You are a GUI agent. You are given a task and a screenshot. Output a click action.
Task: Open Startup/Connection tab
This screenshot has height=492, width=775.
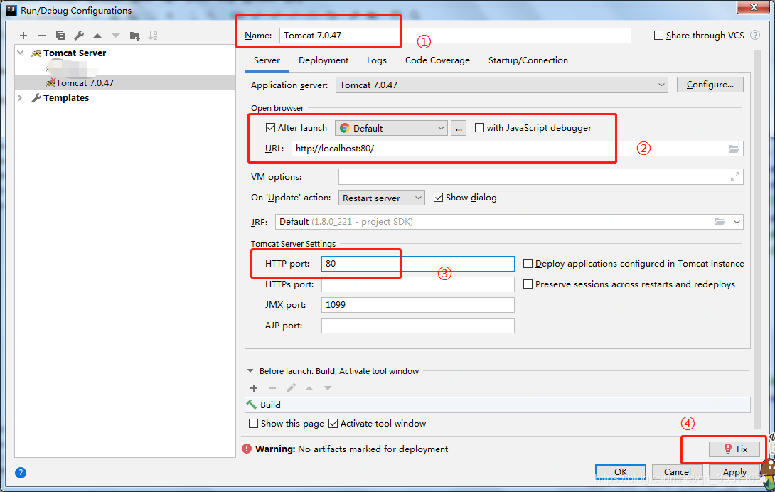pyautogui.click(x=528, y=60)
